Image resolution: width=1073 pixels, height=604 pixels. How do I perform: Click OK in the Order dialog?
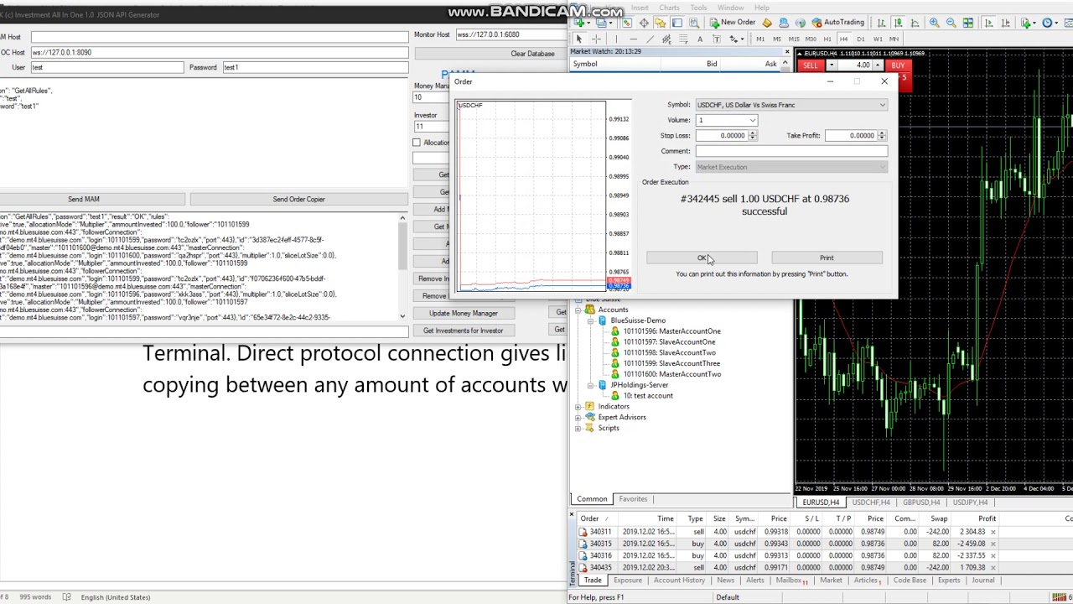tap(702, 258)
